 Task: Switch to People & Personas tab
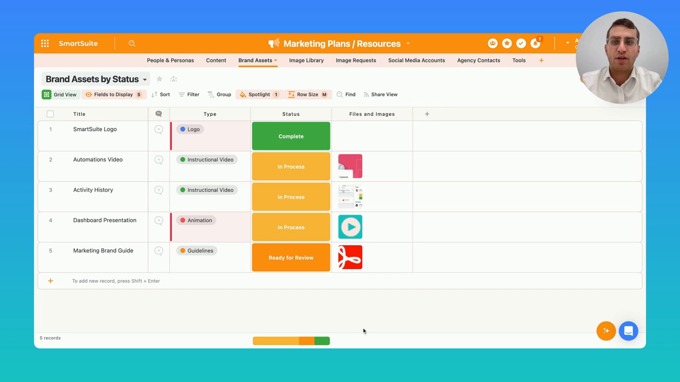tap(171, 60)
